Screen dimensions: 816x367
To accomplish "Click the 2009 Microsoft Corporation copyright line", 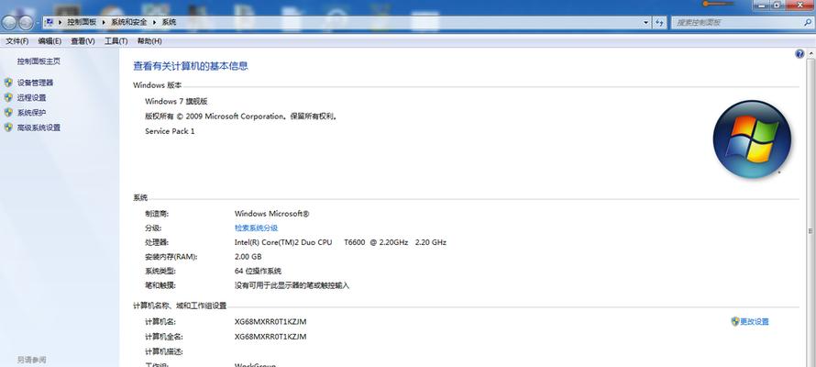I will (241, 117).
